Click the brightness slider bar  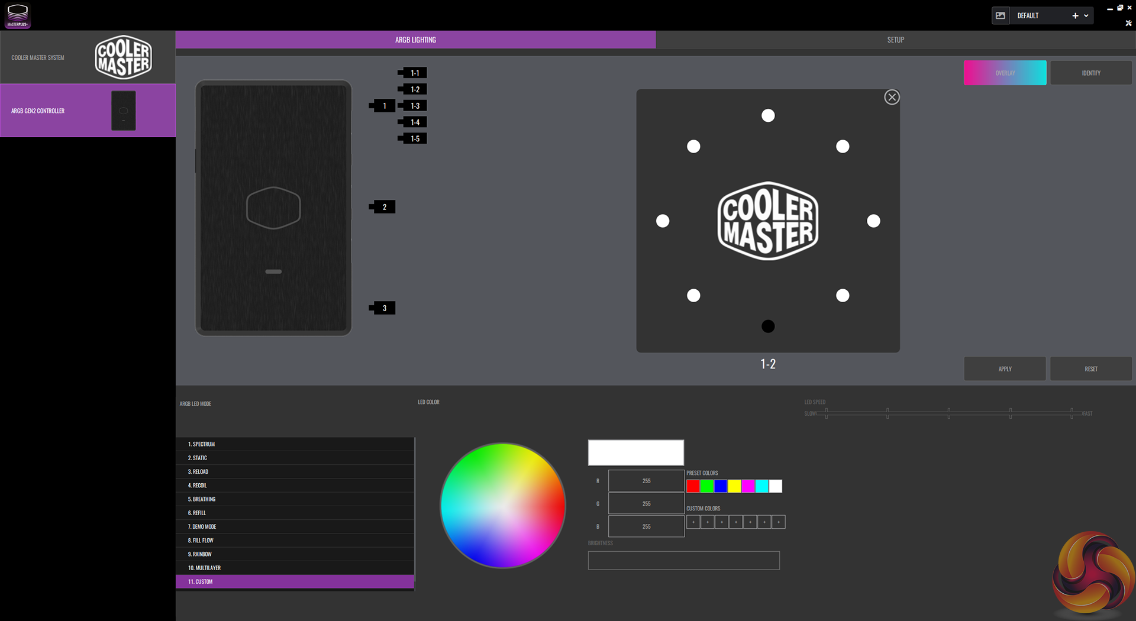[684, 561]
